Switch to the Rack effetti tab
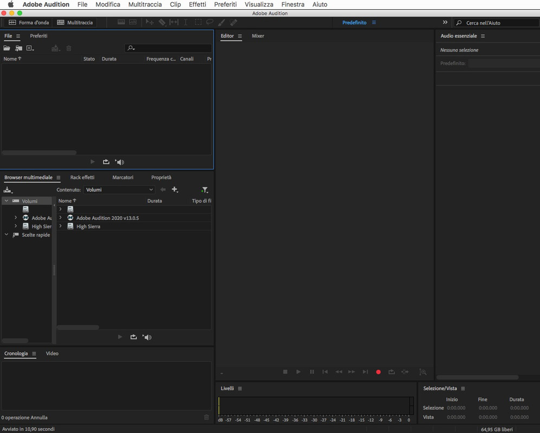 point(82,178)
